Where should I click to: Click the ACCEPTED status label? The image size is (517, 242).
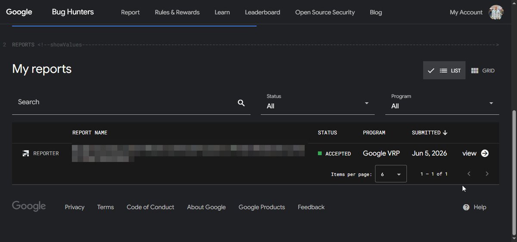click(338, 153)
